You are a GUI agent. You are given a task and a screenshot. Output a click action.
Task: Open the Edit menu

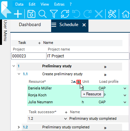click(32, 4)
